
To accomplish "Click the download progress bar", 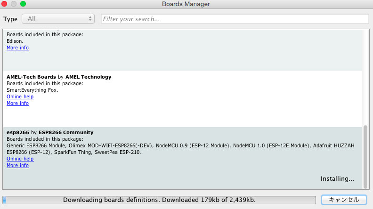I will (159, 200).
